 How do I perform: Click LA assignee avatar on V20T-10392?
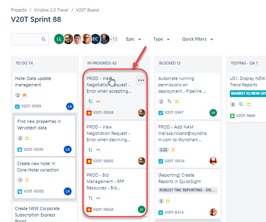[68, 191]
